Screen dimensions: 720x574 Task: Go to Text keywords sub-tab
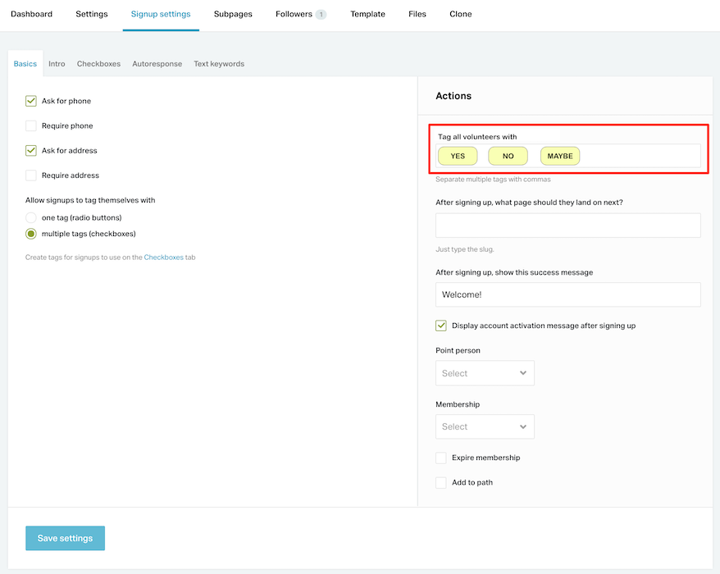(x=219, y=64)
